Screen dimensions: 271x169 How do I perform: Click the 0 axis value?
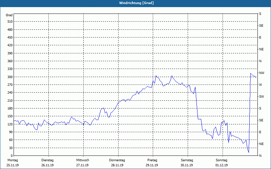(12, 155)
